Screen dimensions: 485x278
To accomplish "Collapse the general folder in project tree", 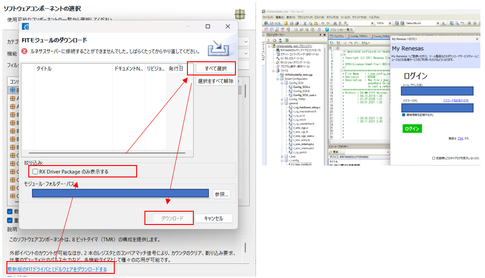I will pos(282,103).
